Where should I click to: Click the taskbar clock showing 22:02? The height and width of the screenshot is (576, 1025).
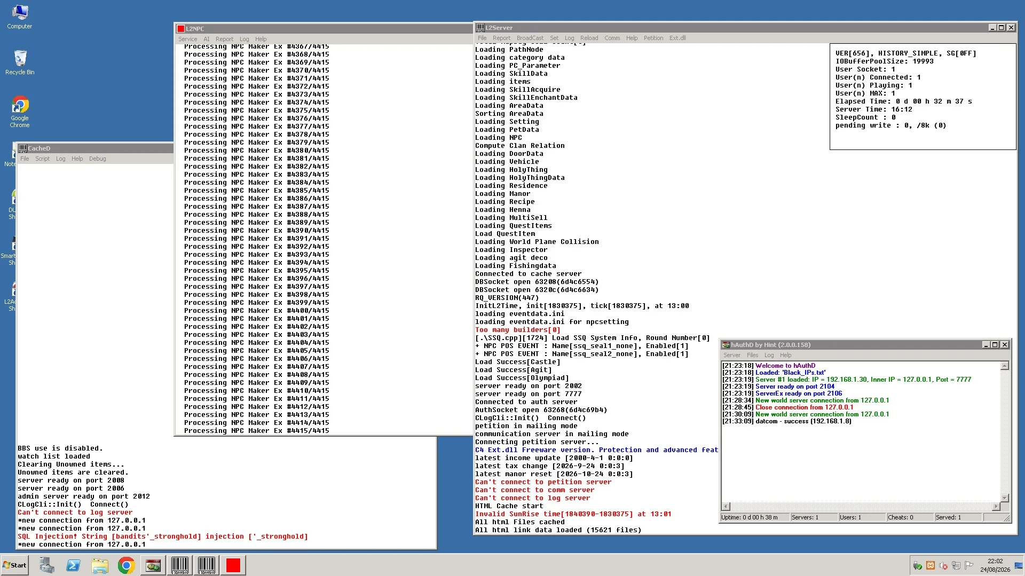[x=995, y=565]
